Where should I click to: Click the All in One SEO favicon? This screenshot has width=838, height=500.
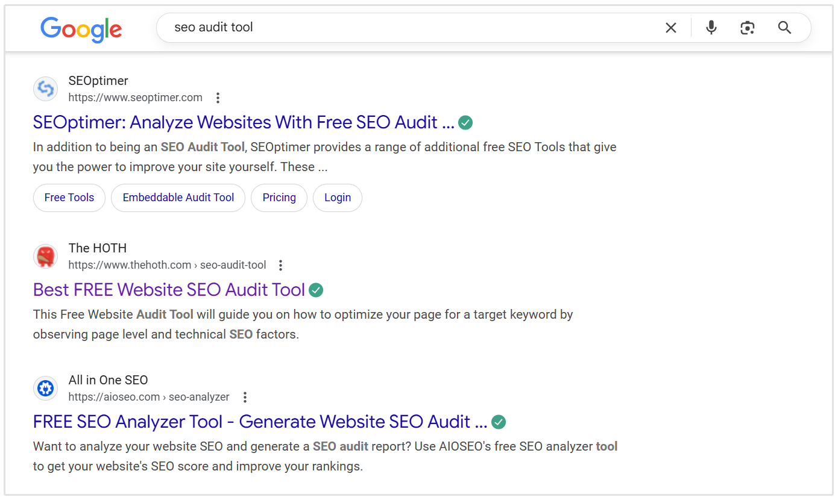pos(45,388)
